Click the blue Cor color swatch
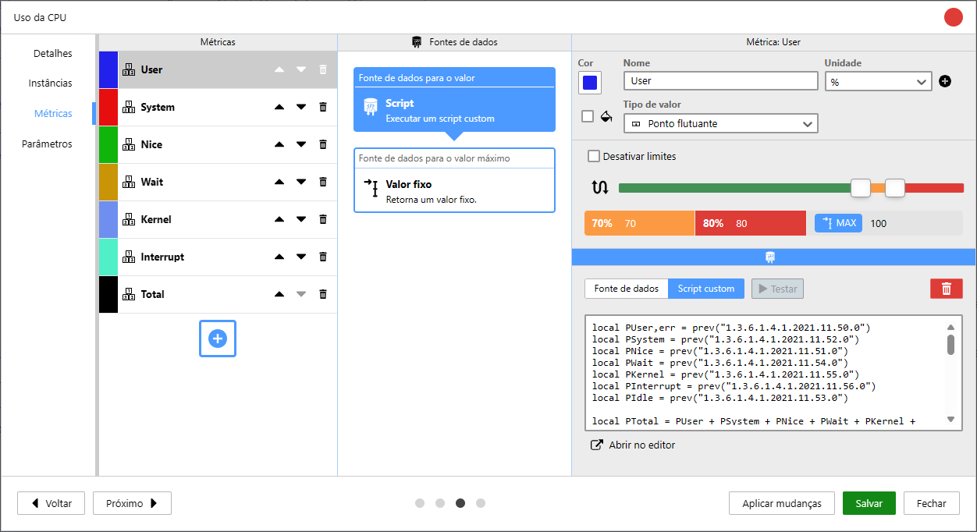This screenshot has height=532, width=977. tap(589, 82)
